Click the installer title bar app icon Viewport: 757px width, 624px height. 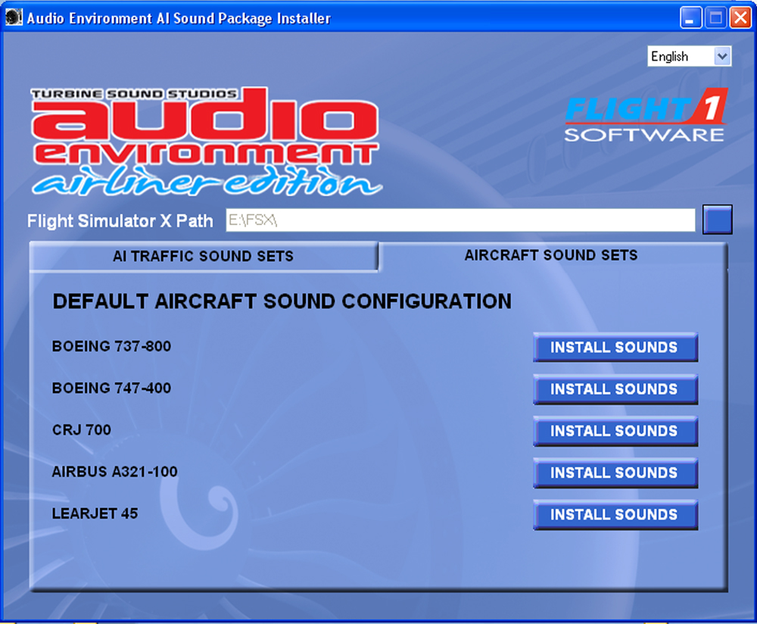pos(14,17)
